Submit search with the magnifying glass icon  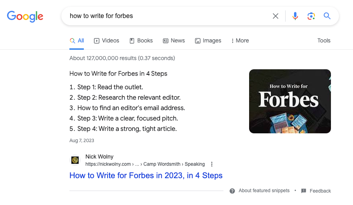[327, 16]
